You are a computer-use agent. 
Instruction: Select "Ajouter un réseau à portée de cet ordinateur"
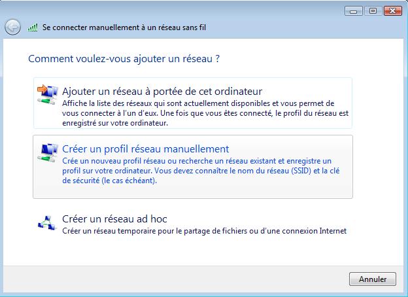[161, 91]
